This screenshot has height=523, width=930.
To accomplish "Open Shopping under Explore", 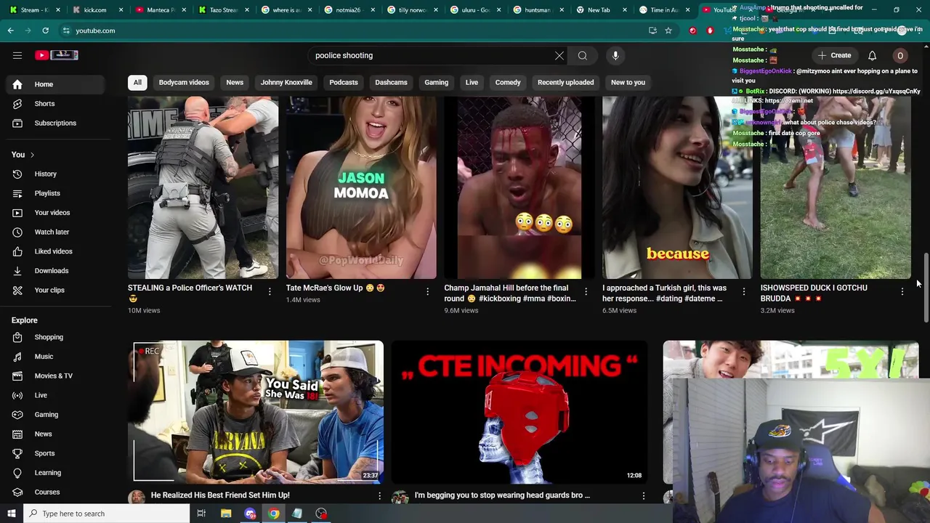I will click(x=55, y=337).
